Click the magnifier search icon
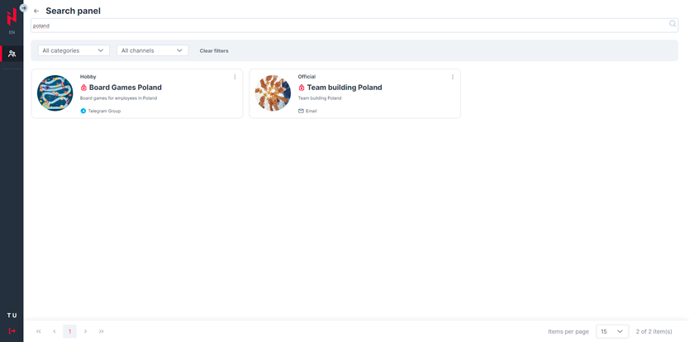Viewport: 689px width, 342px height. point(672,25)
